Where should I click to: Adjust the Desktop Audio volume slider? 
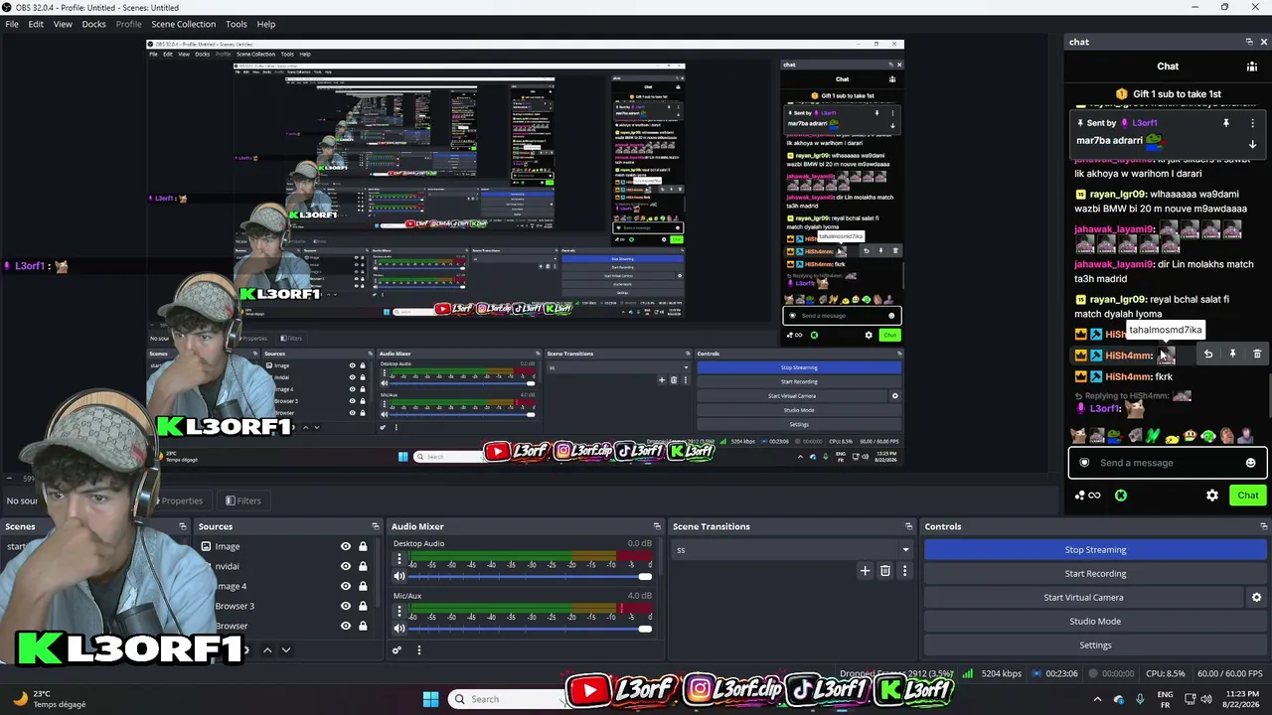530,576
